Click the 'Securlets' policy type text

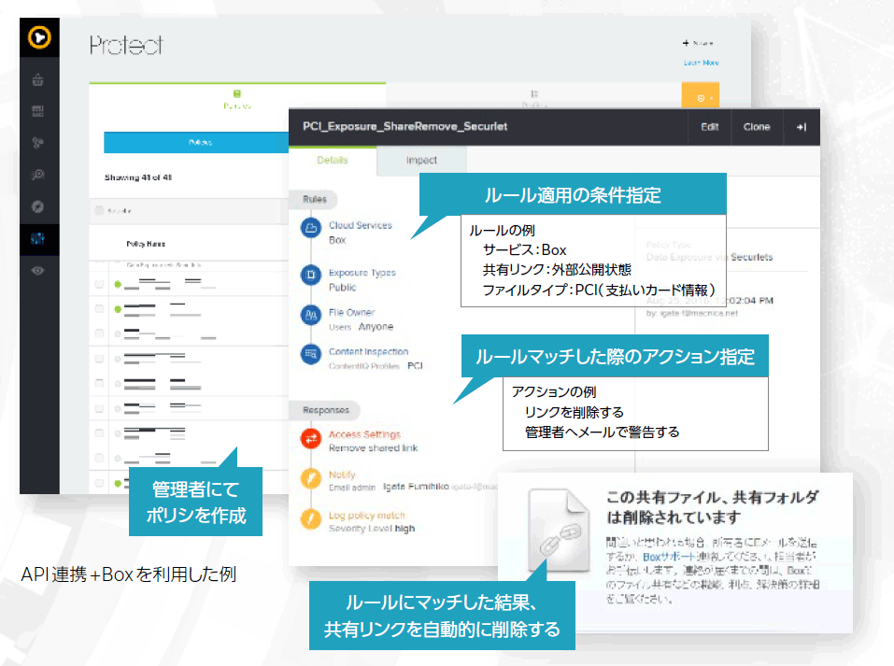[x=751, y=257]
